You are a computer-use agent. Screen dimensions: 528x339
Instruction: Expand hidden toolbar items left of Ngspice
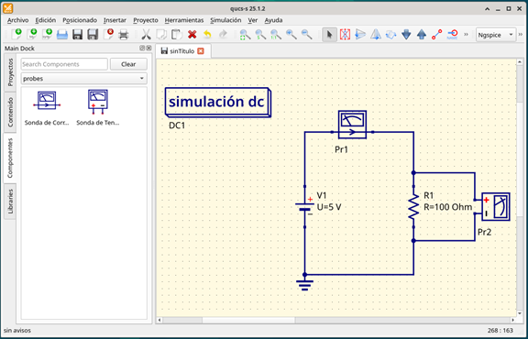coord(466,34)
